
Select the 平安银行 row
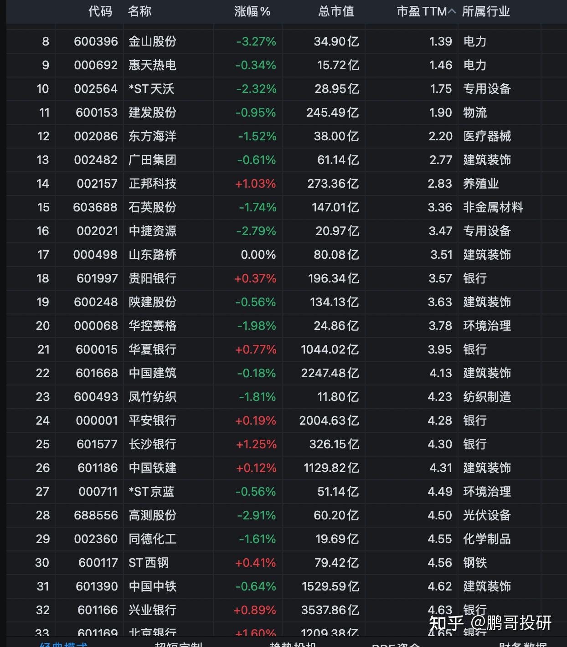pyautogui.click(x=151, y=421)
